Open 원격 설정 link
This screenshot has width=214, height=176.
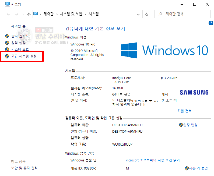[x=18, y=43]
